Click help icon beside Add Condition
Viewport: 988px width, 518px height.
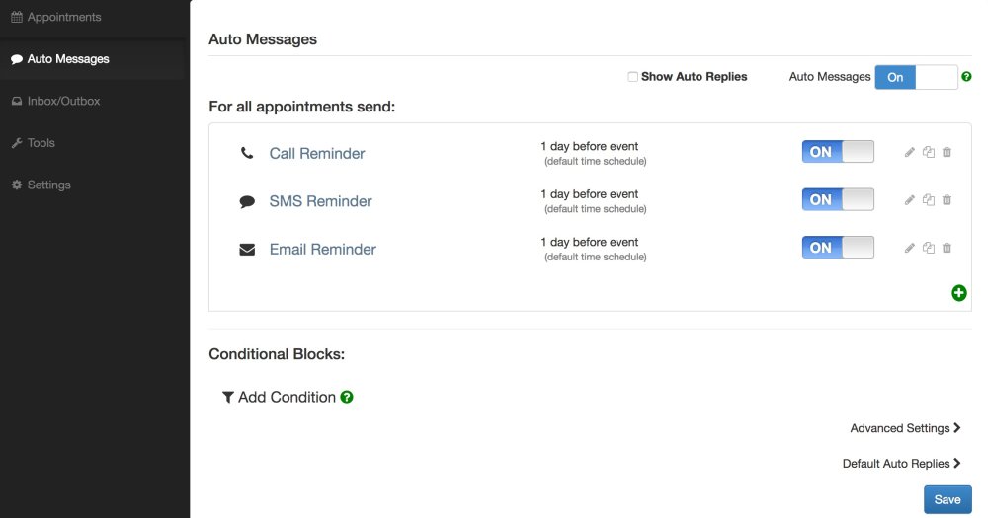[347, 398]
